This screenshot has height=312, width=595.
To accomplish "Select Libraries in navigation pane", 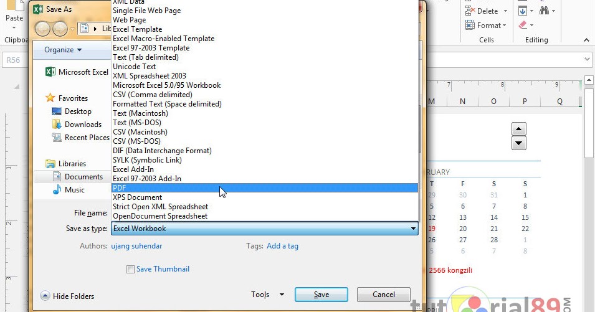I will [65, 164].
